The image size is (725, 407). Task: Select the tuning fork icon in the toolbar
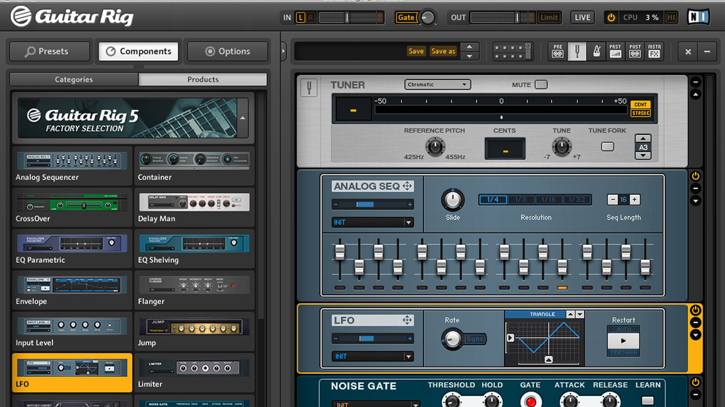pyautogui.click(x=577, y=51)
